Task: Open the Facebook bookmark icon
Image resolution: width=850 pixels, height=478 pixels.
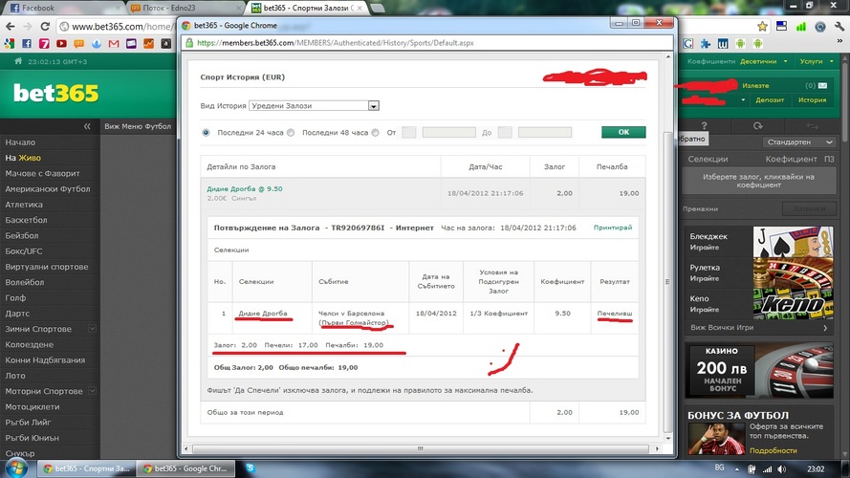Action: pos(27,44)
